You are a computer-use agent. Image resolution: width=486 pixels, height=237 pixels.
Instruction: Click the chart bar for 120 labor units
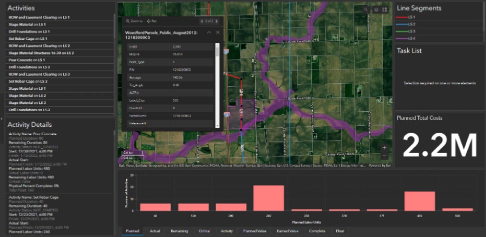point(193,207)
